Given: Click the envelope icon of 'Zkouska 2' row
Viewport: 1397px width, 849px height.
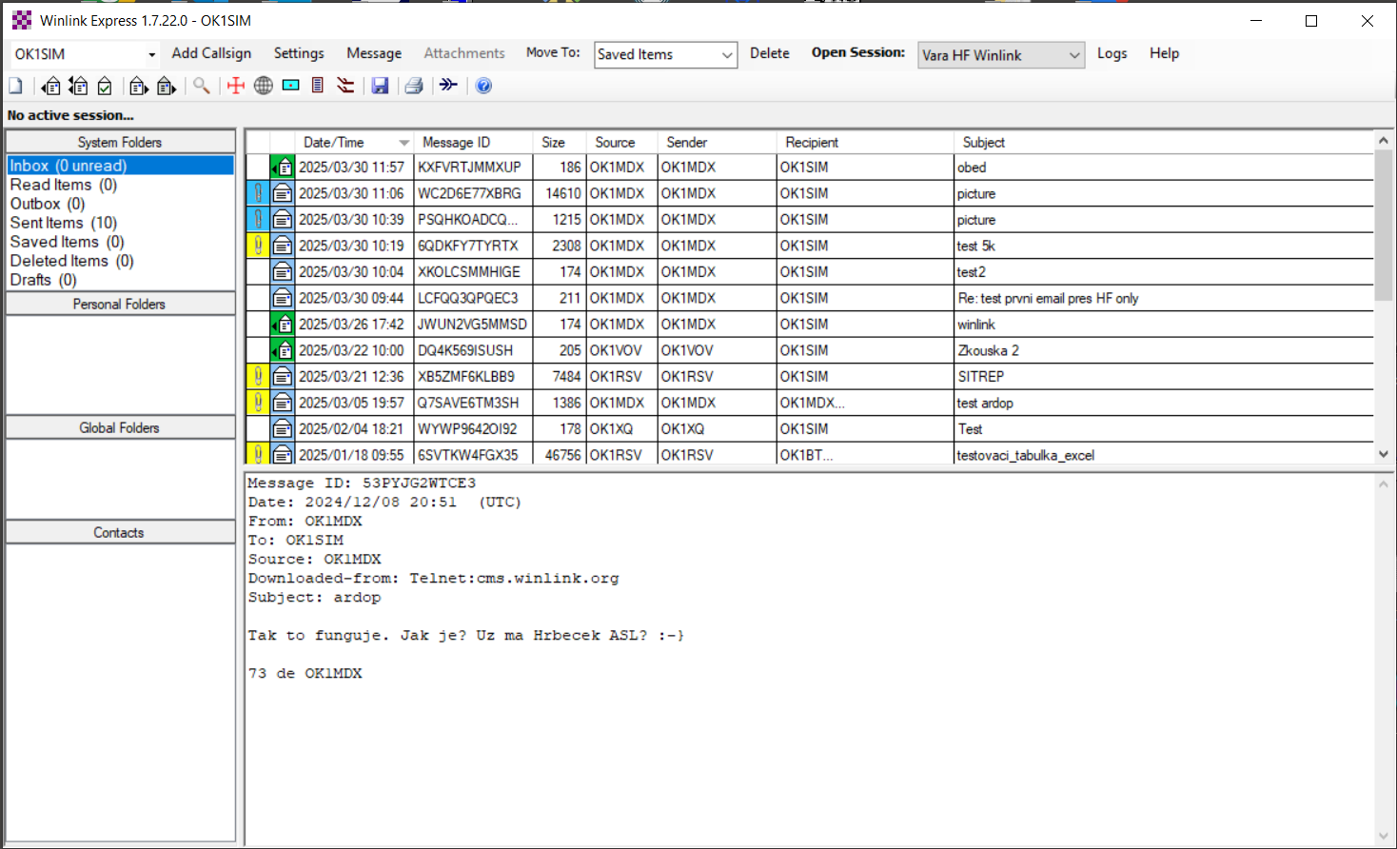Looking at the screenshot, I should pos(283,350).
